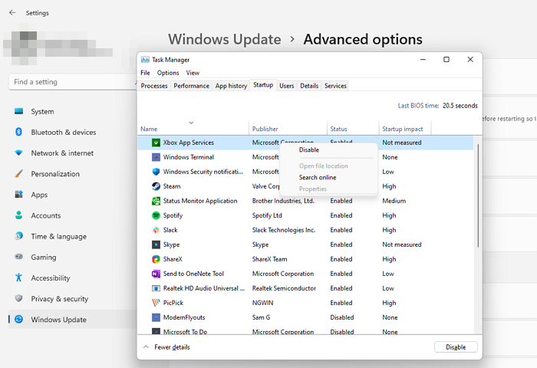Open the Options menu in Task Manager
Viewport: 537px width, 368px height.
click(168, 73)
